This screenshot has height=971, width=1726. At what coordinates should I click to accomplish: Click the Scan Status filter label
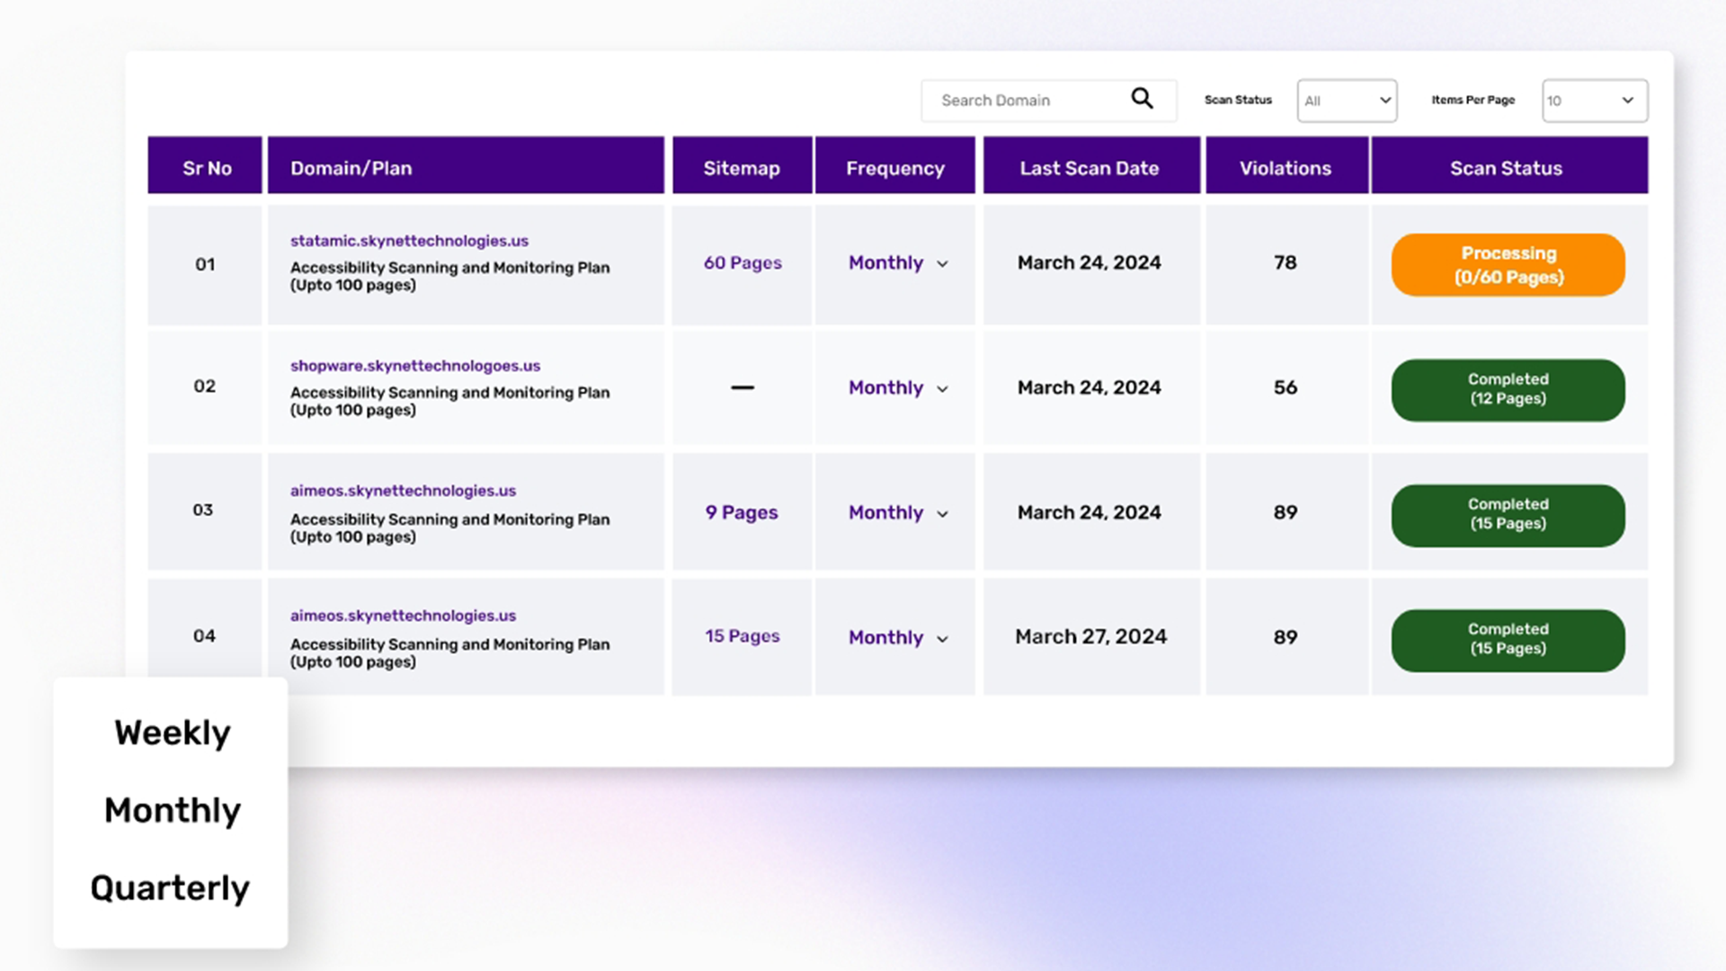click(x=1238, y=100)
